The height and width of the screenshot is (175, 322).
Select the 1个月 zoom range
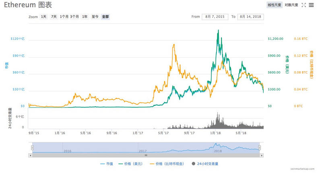coord(64,16)
